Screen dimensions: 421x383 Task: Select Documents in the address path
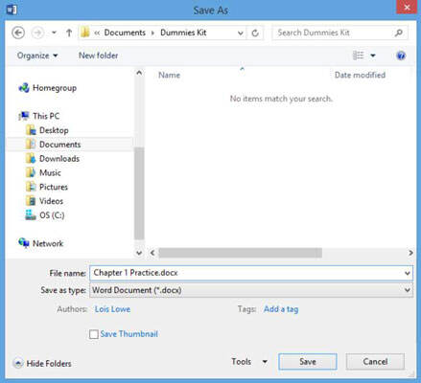point(125,33)
